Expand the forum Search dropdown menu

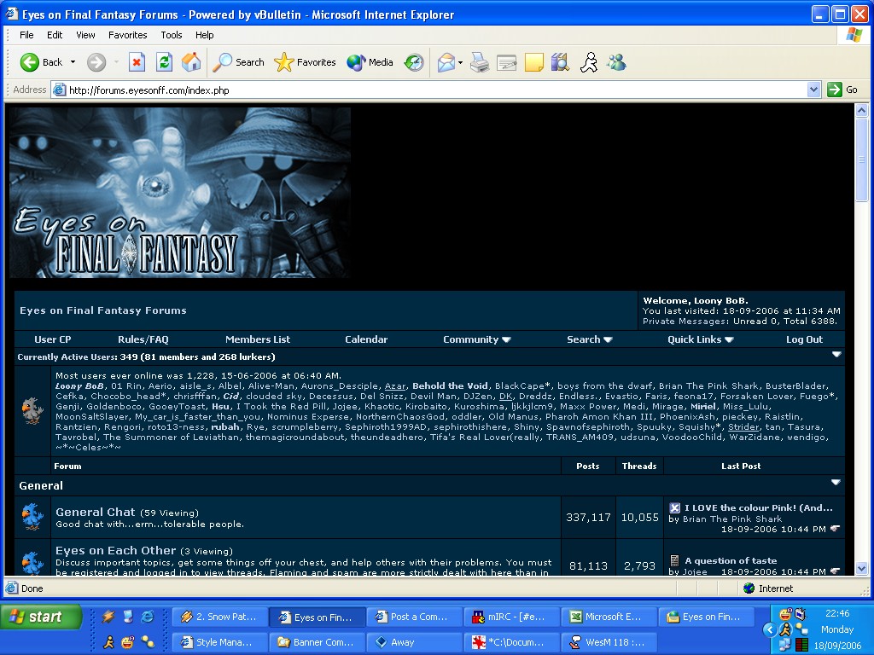click(x=589, y=339)
